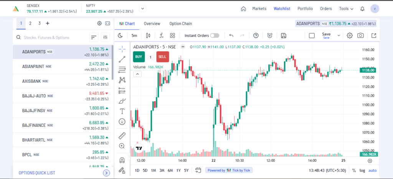This screenshot has height=179, width=393.
Task: Click the red SELL button
Action: tap(162, 57)
